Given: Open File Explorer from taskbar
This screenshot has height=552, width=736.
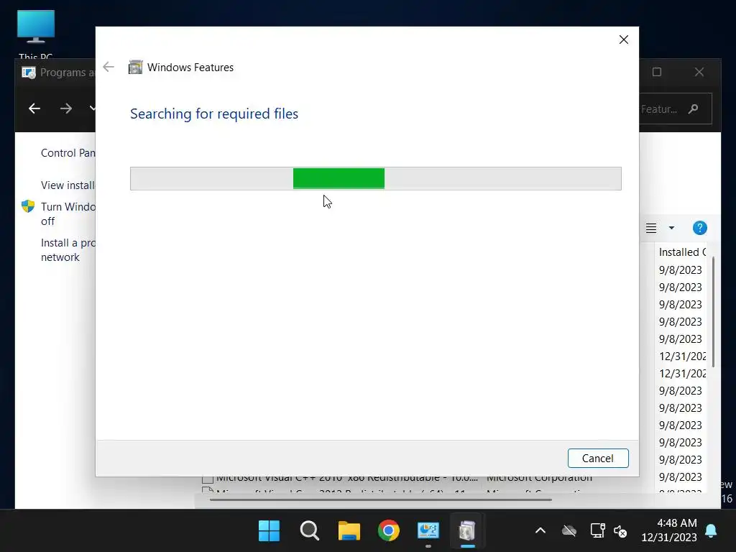Looking at the screenshot, I should click(x=349, y=531).
